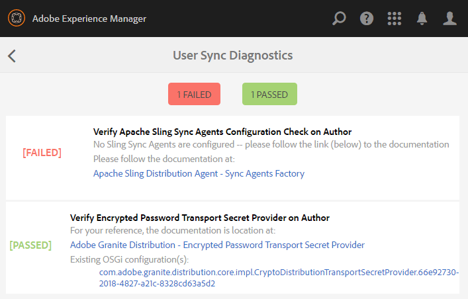The width and height of the screenshot is (468, 299).
Task: Show notifications with the bell icon
Action: (x=422, y=19)
